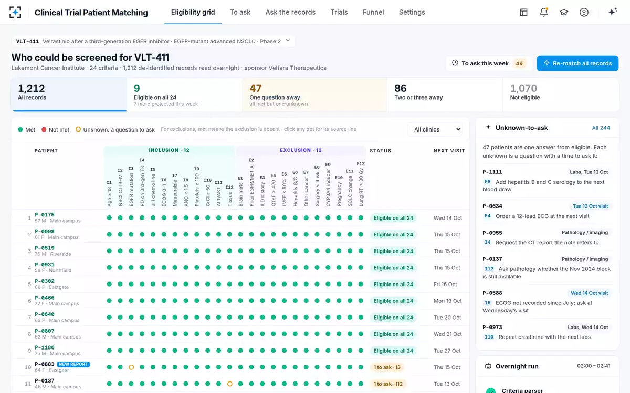This screenshot has width=630, height=393.
Task: Select the 86 Two or three away card
Action: pyautogui.click(x=445, y=94)
